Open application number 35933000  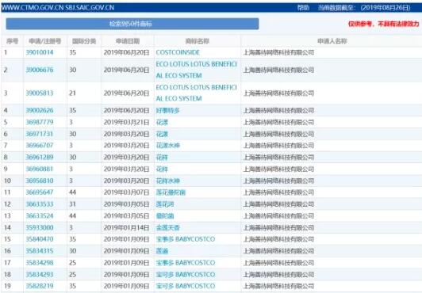coord(40,227)
